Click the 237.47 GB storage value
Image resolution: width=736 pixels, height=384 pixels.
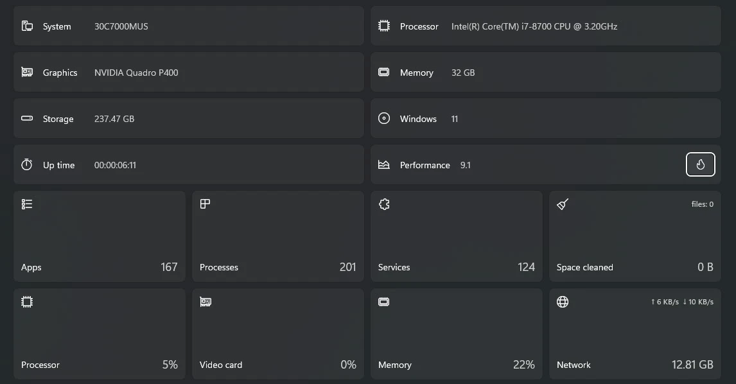pyautogui.click(x=114, y=119)
